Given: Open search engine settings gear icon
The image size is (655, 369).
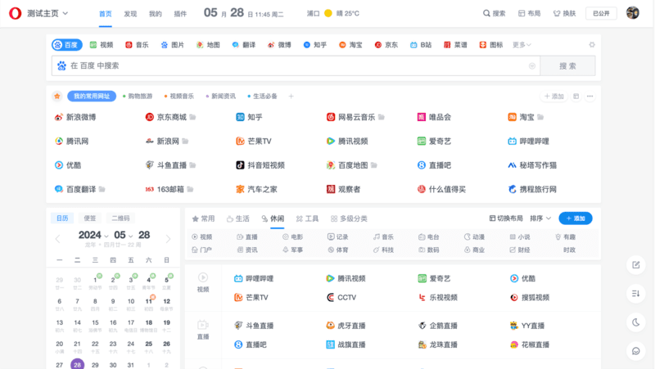Looking at the screenshot, I should click(592, 45).
